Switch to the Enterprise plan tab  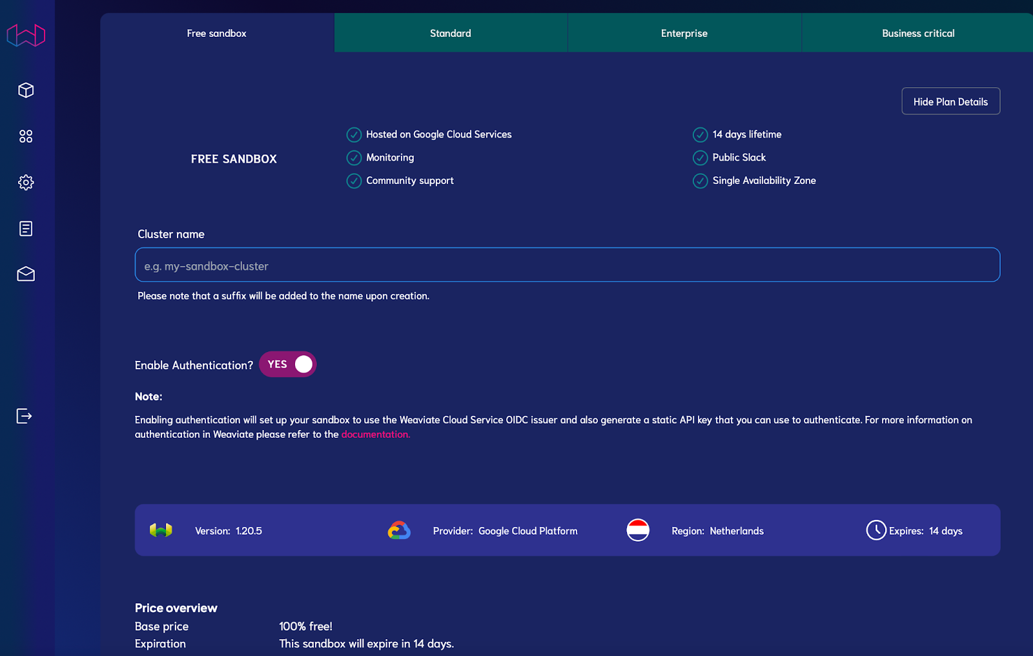click(x=684, y=33)
